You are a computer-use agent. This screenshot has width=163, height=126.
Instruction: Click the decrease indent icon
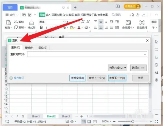coord(111,22)
